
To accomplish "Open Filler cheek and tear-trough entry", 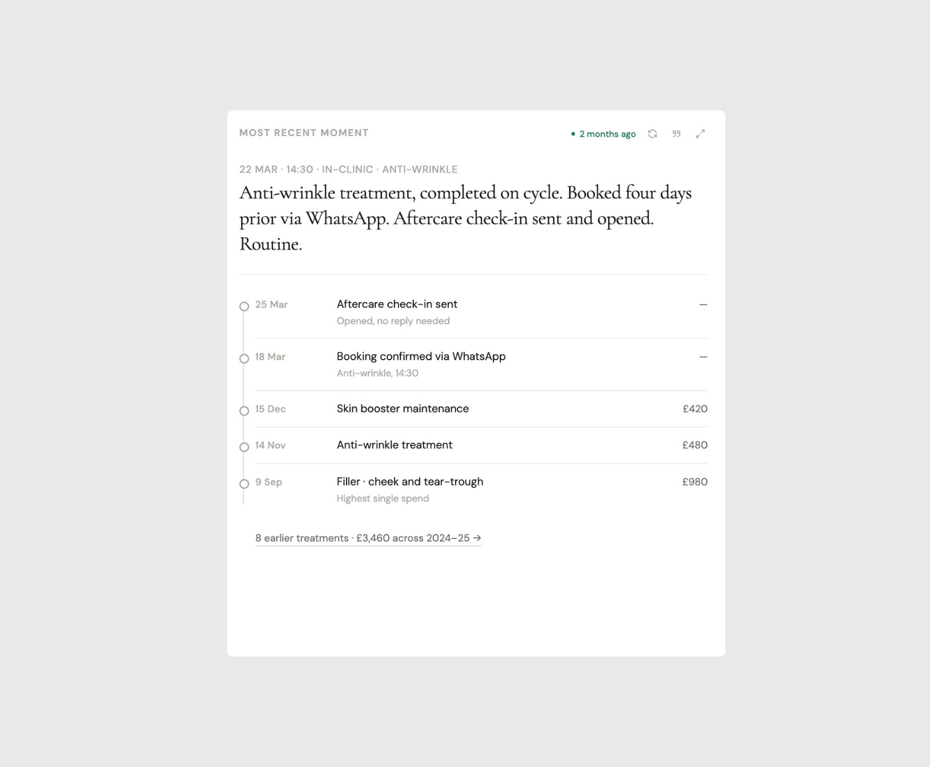I will (x=410, y=481).
